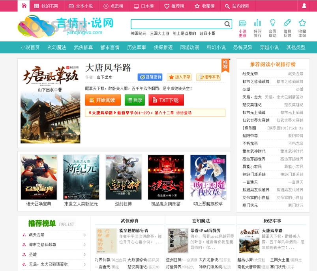Click the 带着iPad闯异界 placeholder cover
Screen dimensions: 317x271
[x=178, y=240]
